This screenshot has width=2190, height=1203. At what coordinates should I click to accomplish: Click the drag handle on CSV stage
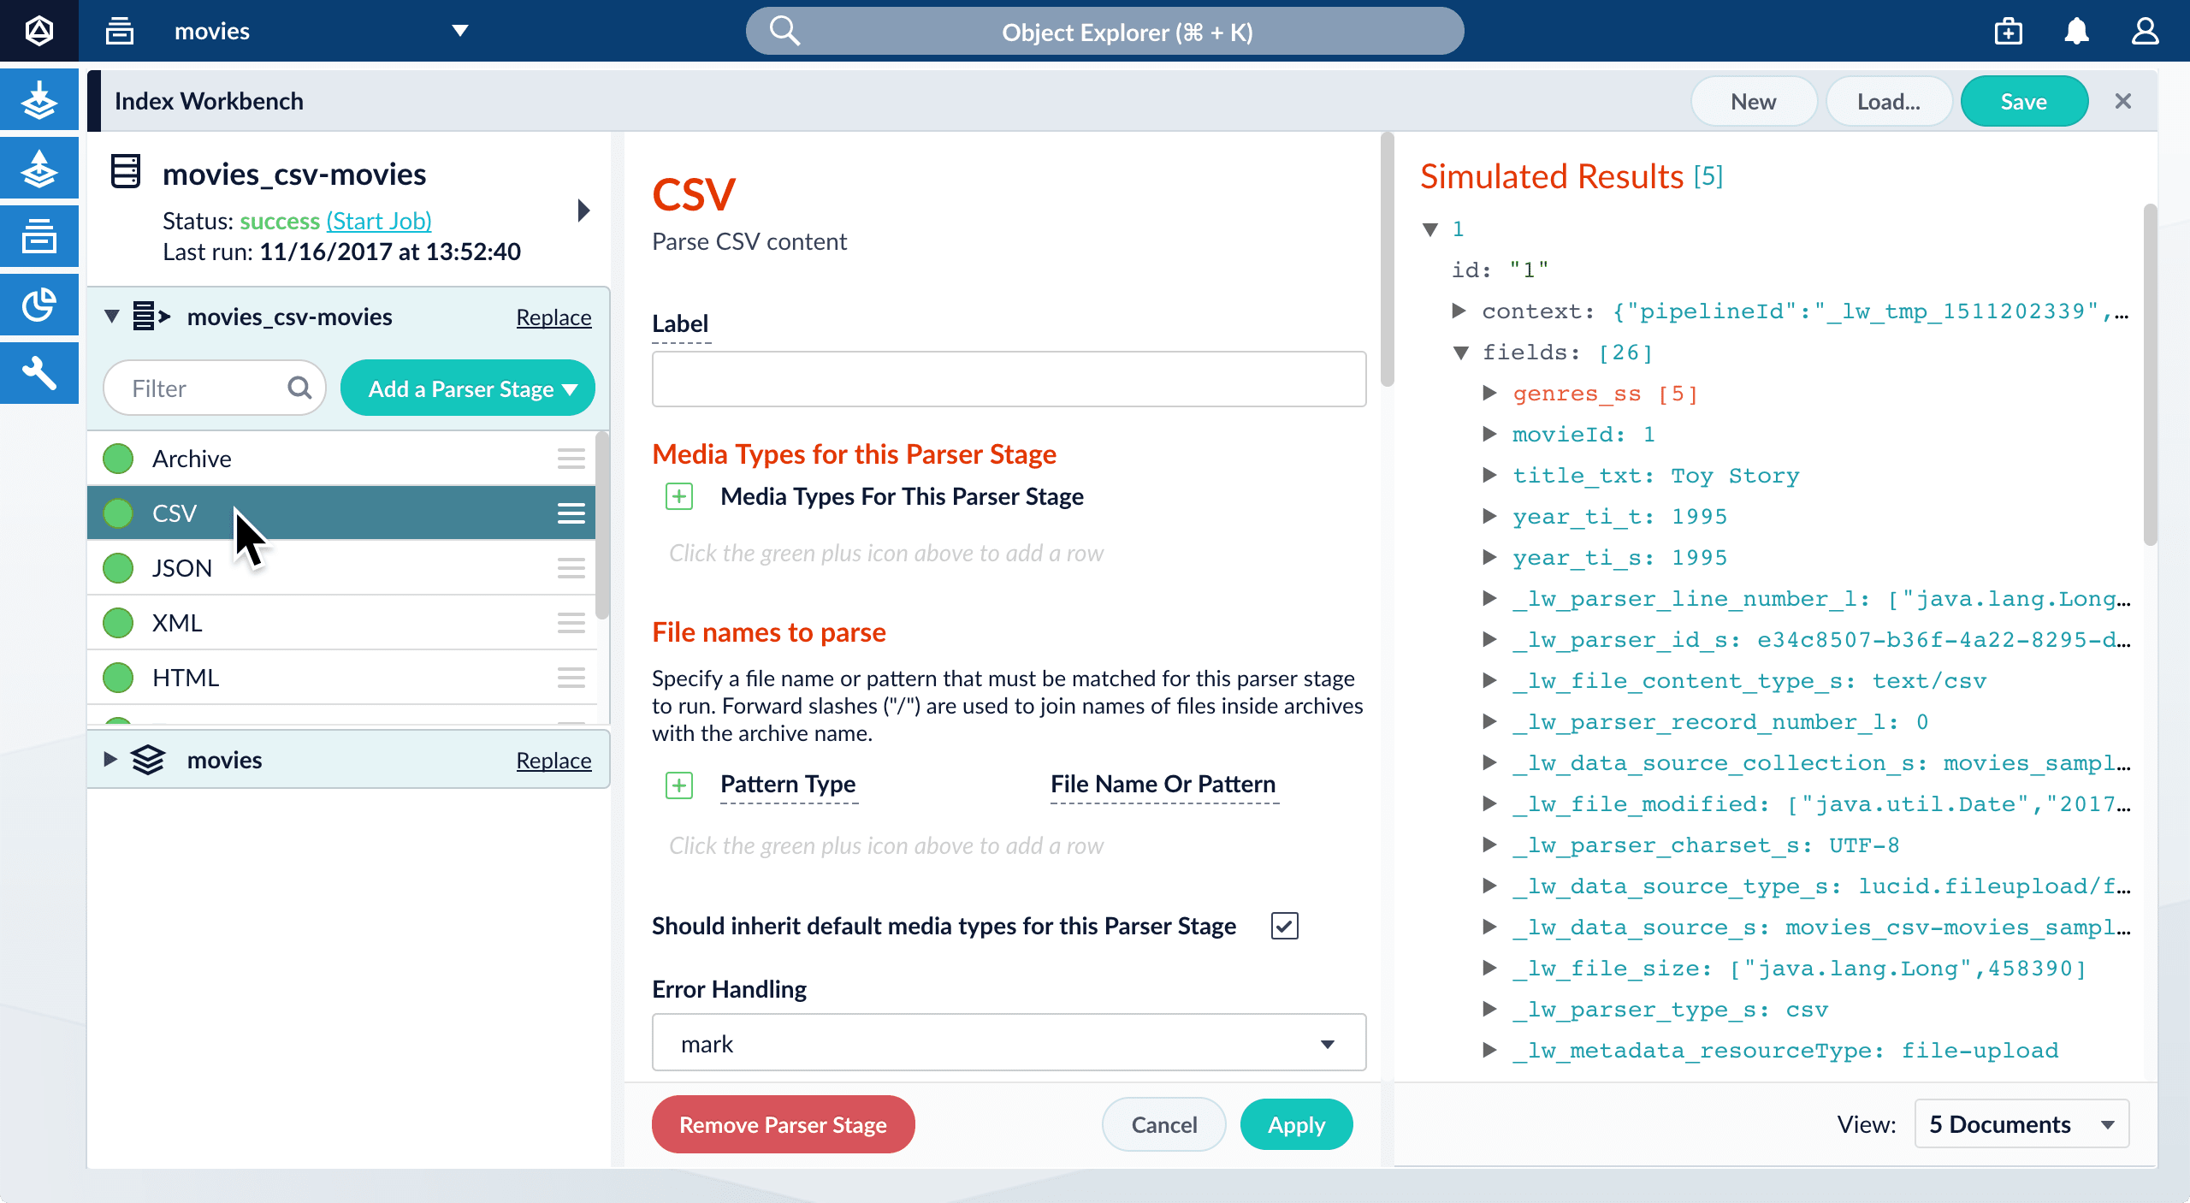coord(571,513)
